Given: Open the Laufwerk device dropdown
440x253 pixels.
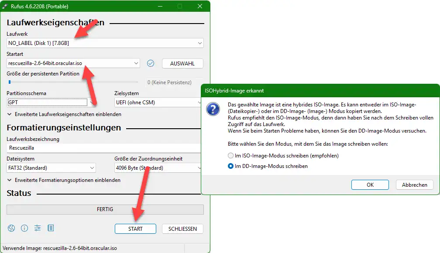Looking at the screenshot, I should click(x=105, y=43).
